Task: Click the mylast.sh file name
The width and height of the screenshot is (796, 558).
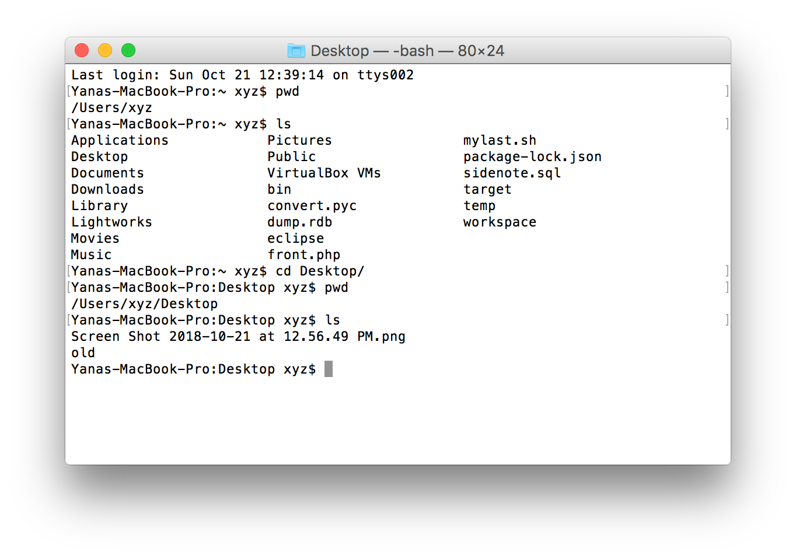Action: (x=500, y=140)
